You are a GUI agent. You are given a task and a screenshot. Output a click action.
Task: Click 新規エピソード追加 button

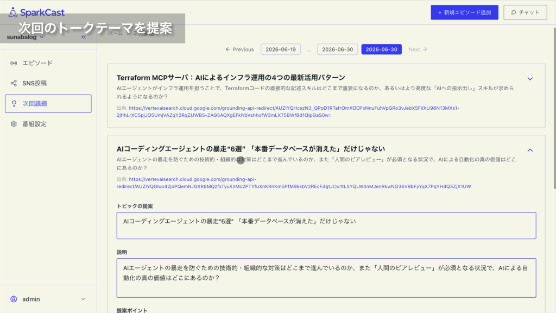point(465,12)
